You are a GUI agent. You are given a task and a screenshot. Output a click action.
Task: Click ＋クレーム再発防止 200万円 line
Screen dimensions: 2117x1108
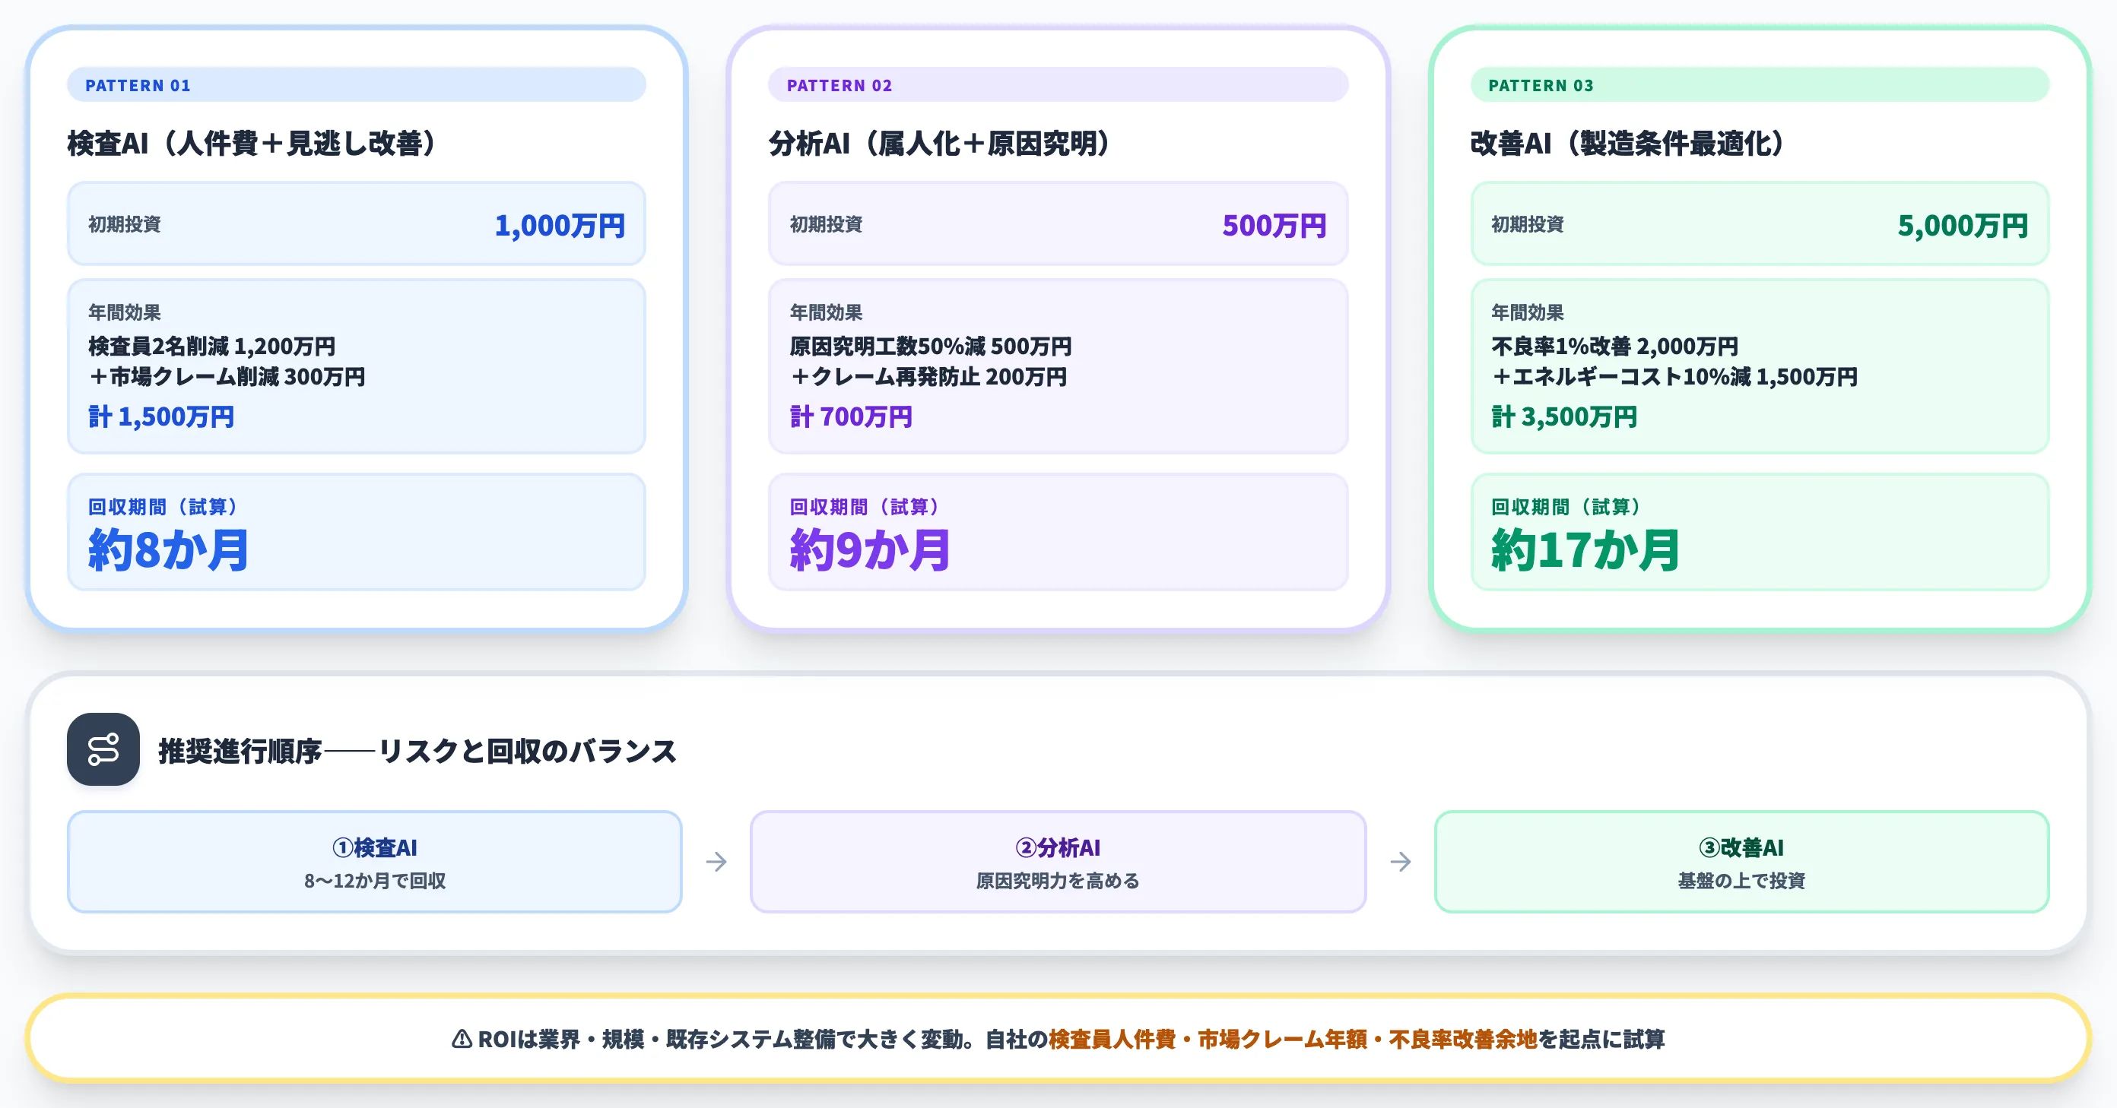click(928, 376)
